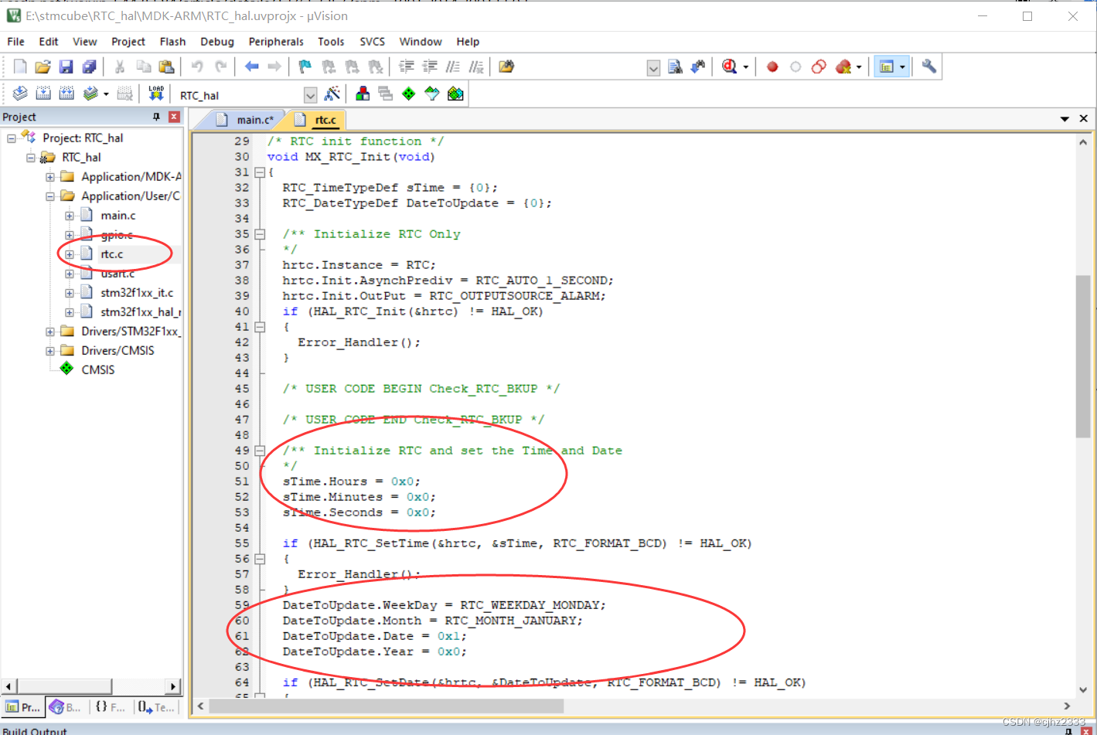Find text in current file icon

click(x=675, y=67)
